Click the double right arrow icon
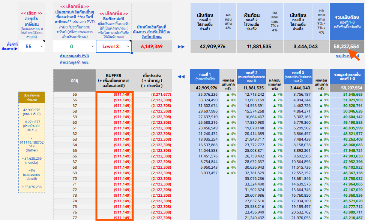365x221 pixels. [x=181, y=47]
